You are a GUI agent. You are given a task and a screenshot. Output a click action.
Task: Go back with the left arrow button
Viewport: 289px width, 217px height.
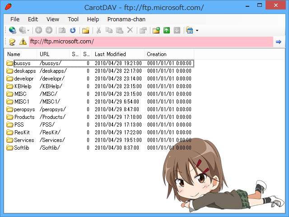coord(38,30)
